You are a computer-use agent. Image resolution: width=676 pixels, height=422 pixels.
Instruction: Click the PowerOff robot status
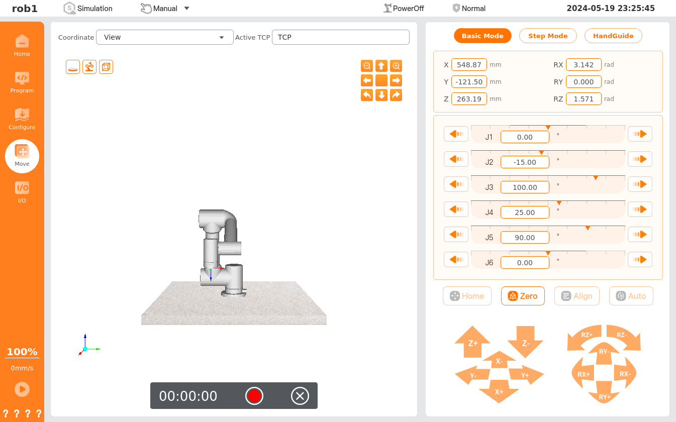click(x=404, y=8)
